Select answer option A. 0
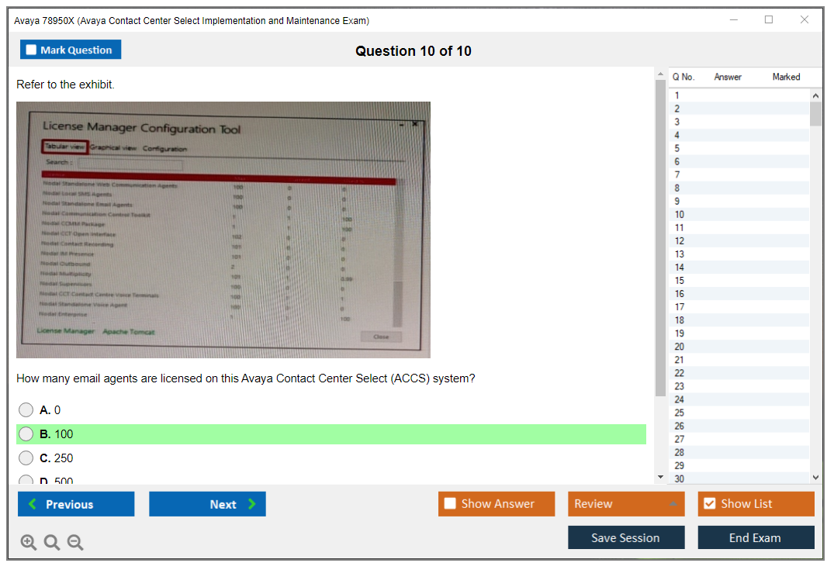The height and width of the screenshot is (570, 834). (x=26, y=410)
